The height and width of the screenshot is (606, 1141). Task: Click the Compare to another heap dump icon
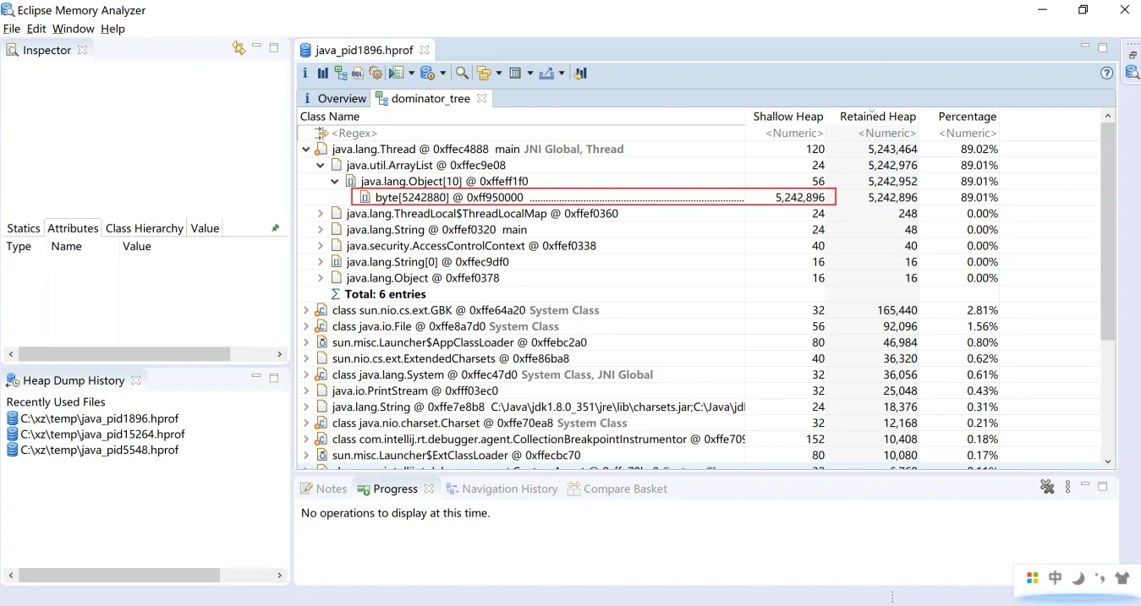[x=580, y=74]
